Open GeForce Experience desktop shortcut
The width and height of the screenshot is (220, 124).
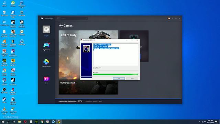[4, 62]
